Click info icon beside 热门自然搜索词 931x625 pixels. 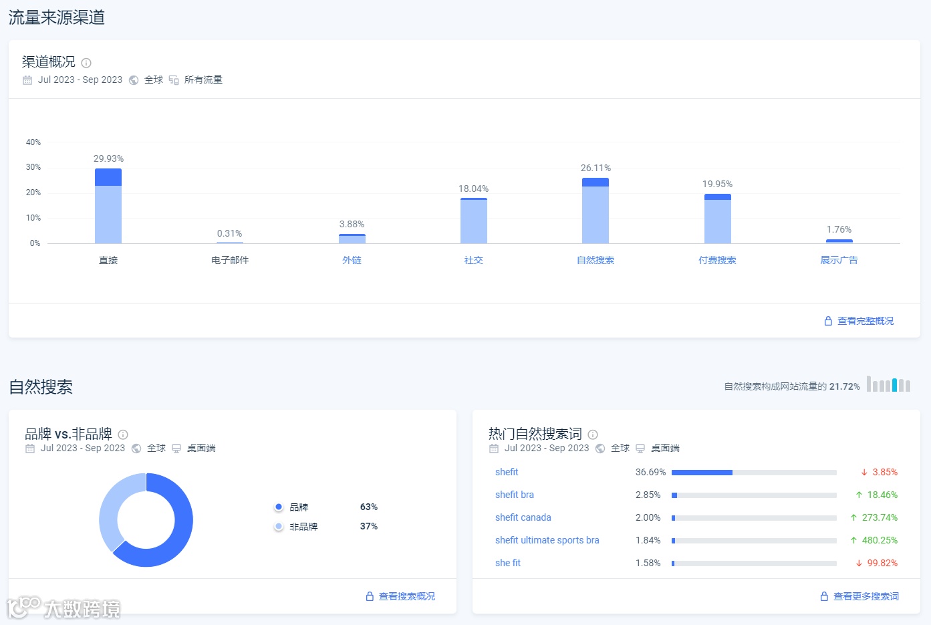[593, 434]
